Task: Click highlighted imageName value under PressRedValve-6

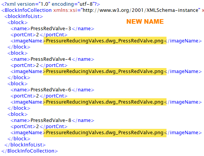Action: click(x=105, y=102)
